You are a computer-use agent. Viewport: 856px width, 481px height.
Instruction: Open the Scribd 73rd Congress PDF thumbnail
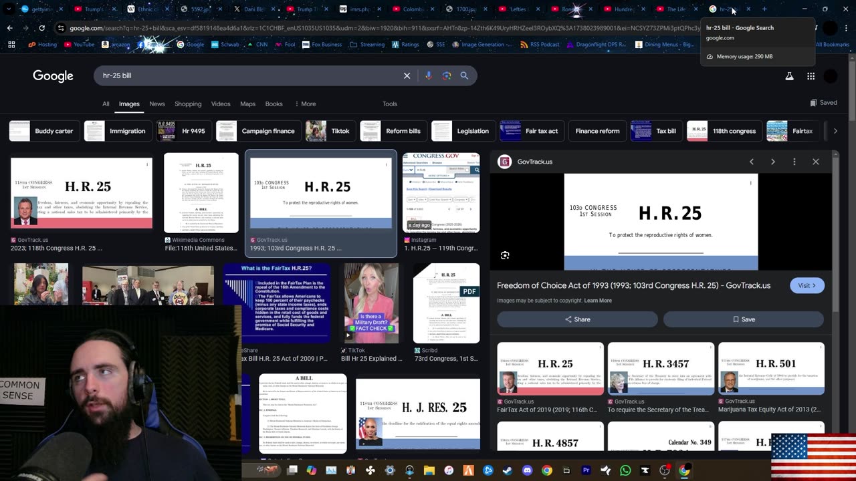point(446,303)
